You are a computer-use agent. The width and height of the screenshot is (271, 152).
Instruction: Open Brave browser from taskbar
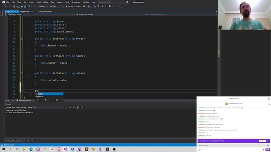point(59,149)
